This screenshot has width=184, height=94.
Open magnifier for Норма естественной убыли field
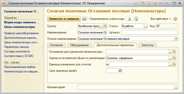click(x=174, y=58)
